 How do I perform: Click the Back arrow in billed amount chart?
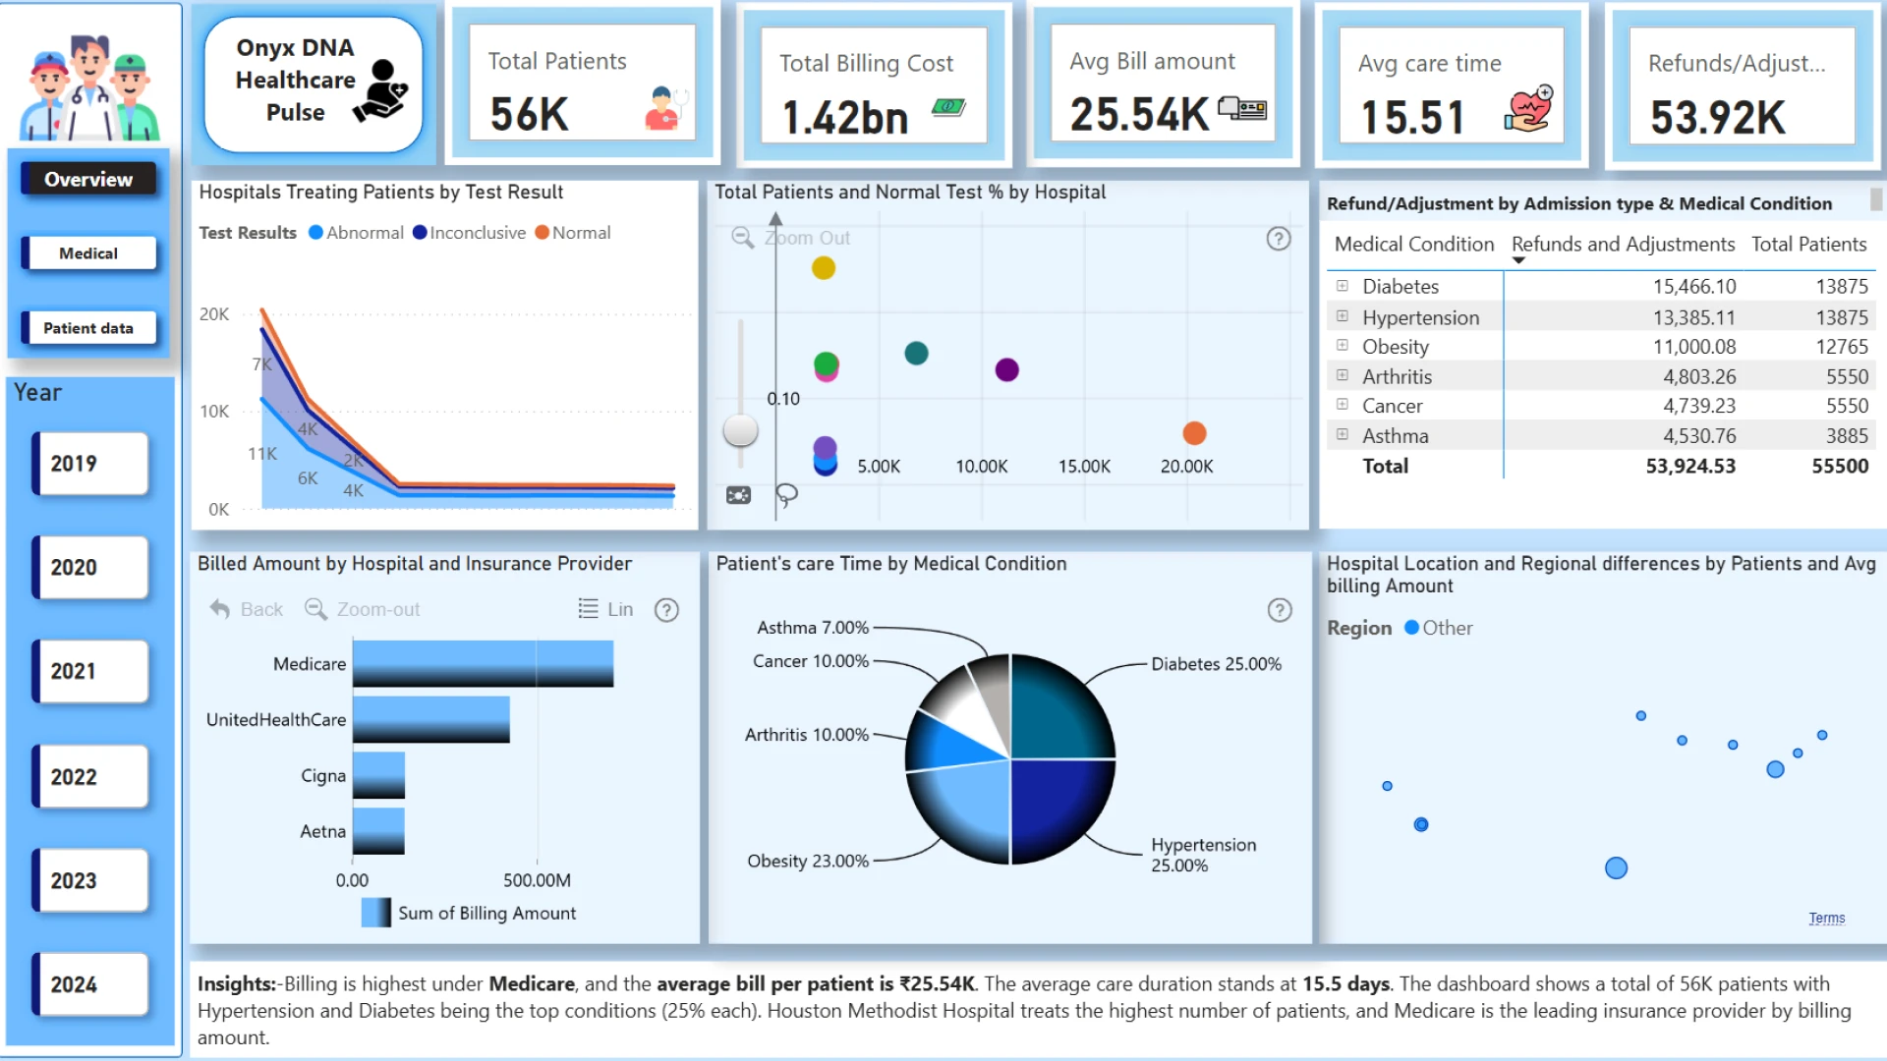click(x=220, y=609)
